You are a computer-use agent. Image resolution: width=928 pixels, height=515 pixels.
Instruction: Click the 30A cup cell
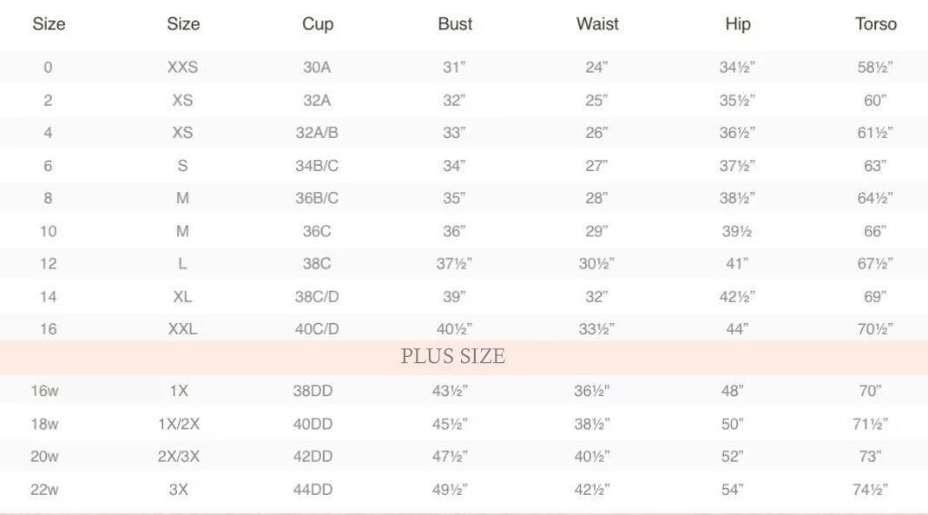317,68
